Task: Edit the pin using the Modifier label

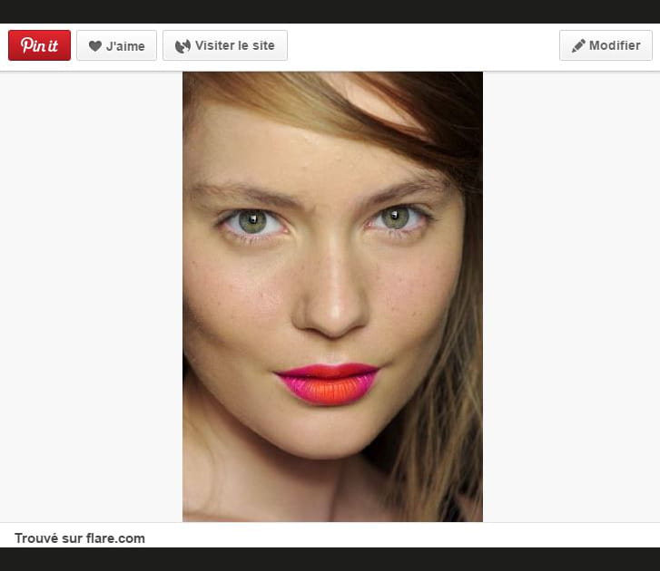Action: [x=615, y=46]
